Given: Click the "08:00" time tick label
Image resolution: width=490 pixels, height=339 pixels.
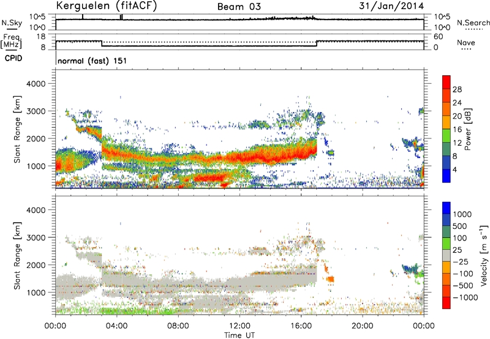Looking at the screenshot, I should coord(178,326).
